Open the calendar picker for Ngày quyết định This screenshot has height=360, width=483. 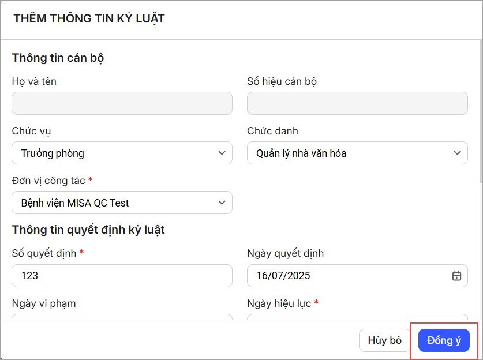(456, 276)
